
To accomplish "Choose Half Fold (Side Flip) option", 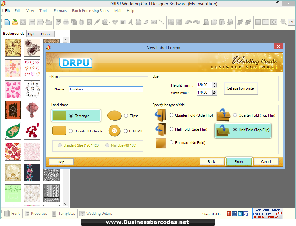I will point(171,129).
